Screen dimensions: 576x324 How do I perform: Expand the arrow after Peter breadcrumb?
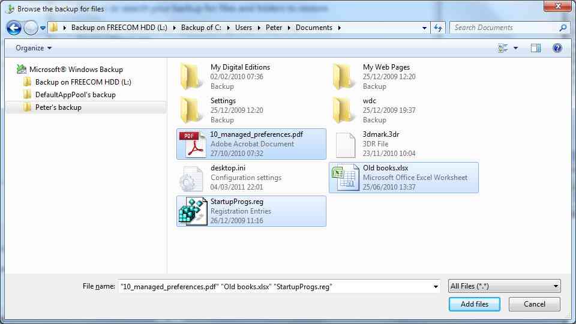coord(289,28)
